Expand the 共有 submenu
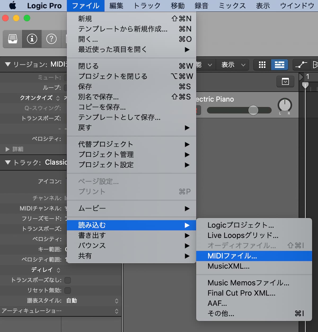The height and width of the screenshot is (332, 318). [131, 256]
